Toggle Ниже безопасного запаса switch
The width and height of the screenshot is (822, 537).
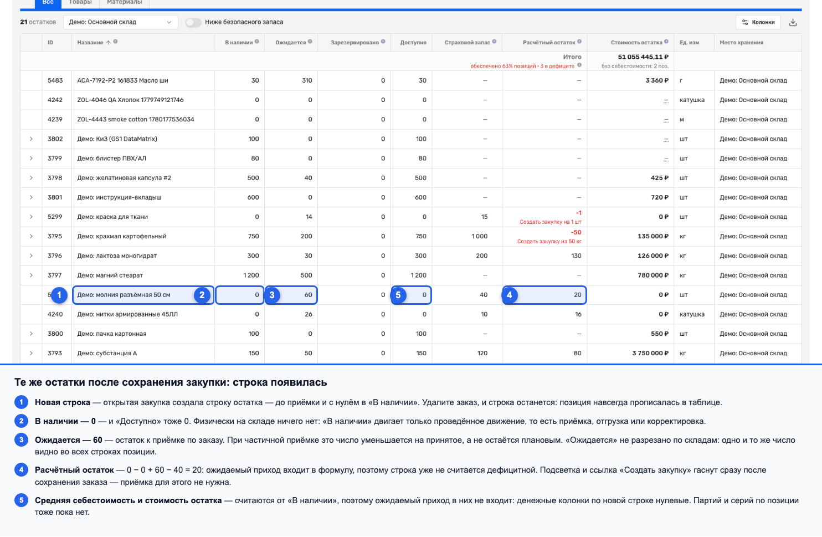point(193,22)
